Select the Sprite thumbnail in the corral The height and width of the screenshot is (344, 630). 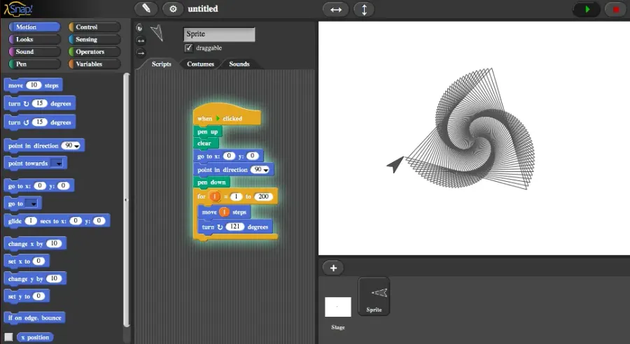tap(374, 296)
